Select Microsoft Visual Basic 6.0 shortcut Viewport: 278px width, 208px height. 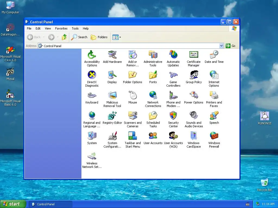click(x=10, y=98)
